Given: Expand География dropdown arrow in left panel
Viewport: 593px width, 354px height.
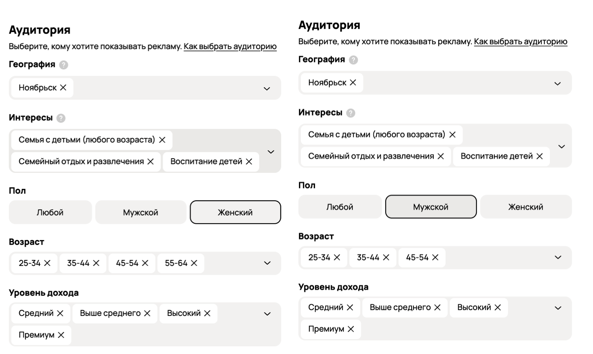Looking at the screenshot, I should pyautogui.click(x=267, y=88).
